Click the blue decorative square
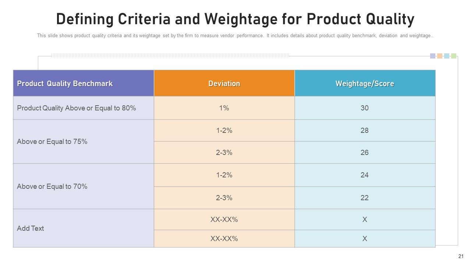Image resolution: width=471 pixels, height=265 pixels. click(447, 56)
